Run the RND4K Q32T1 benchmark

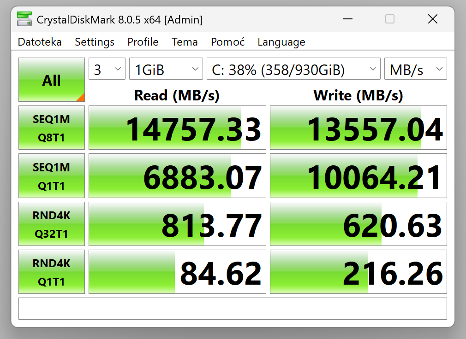pyautogui.click(x=52, y=223)
